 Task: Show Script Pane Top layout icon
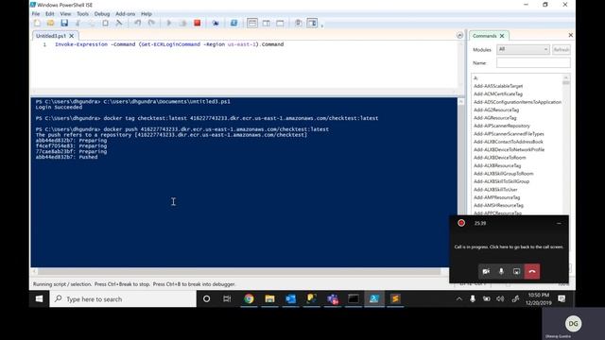252,23
